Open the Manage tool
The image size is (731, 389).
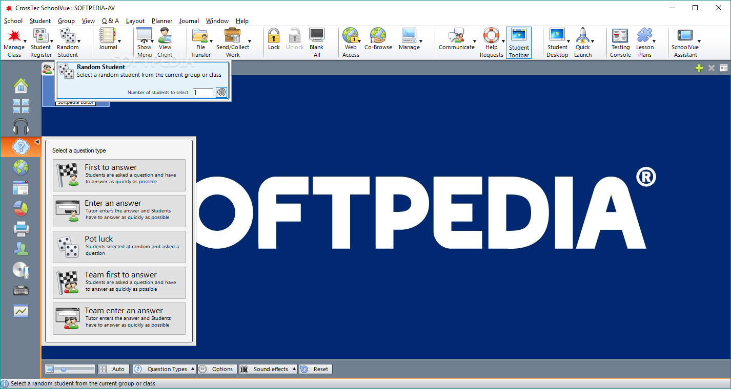tap(409, 39)
